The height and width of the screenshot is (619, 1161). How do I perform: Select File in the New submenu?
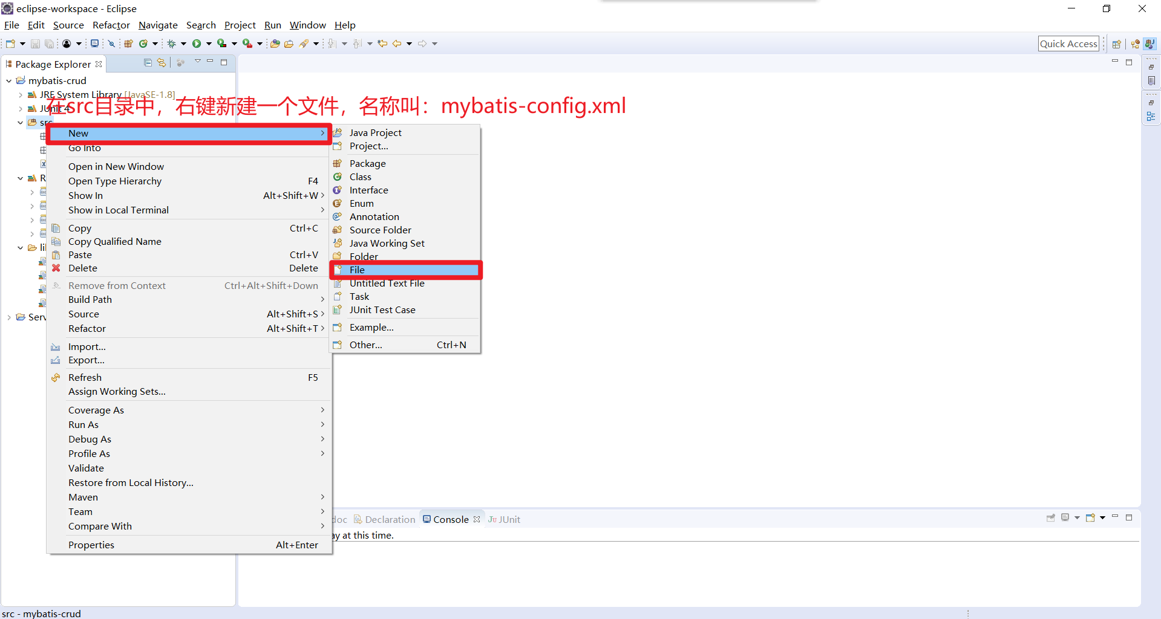point(405,270)
